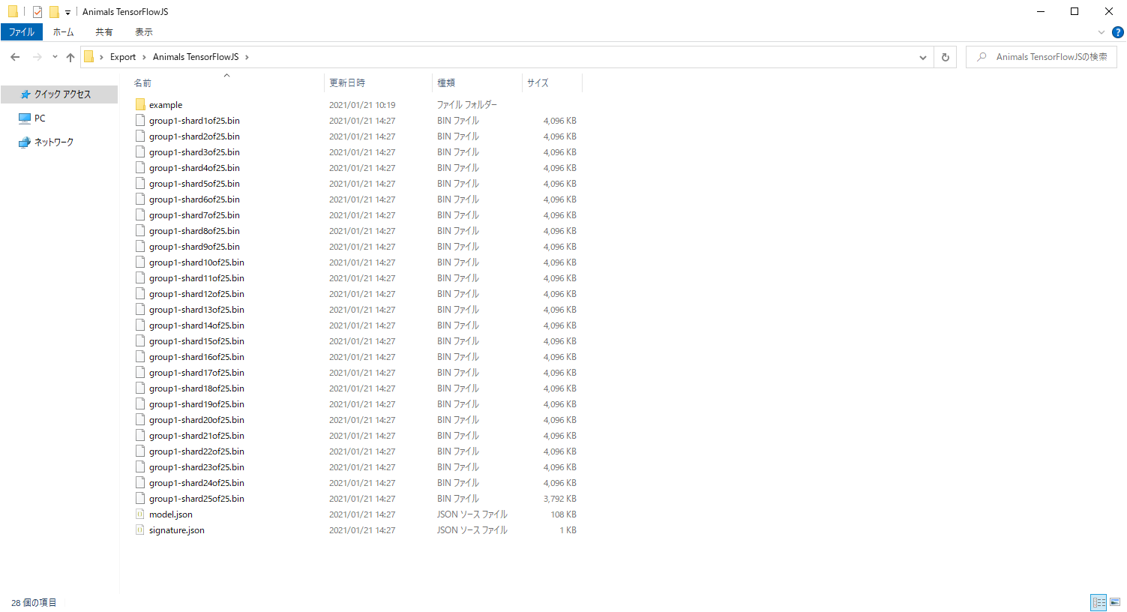Click the ファイル フォルダー type of example

pyautogui.click(x=467, y=105)
